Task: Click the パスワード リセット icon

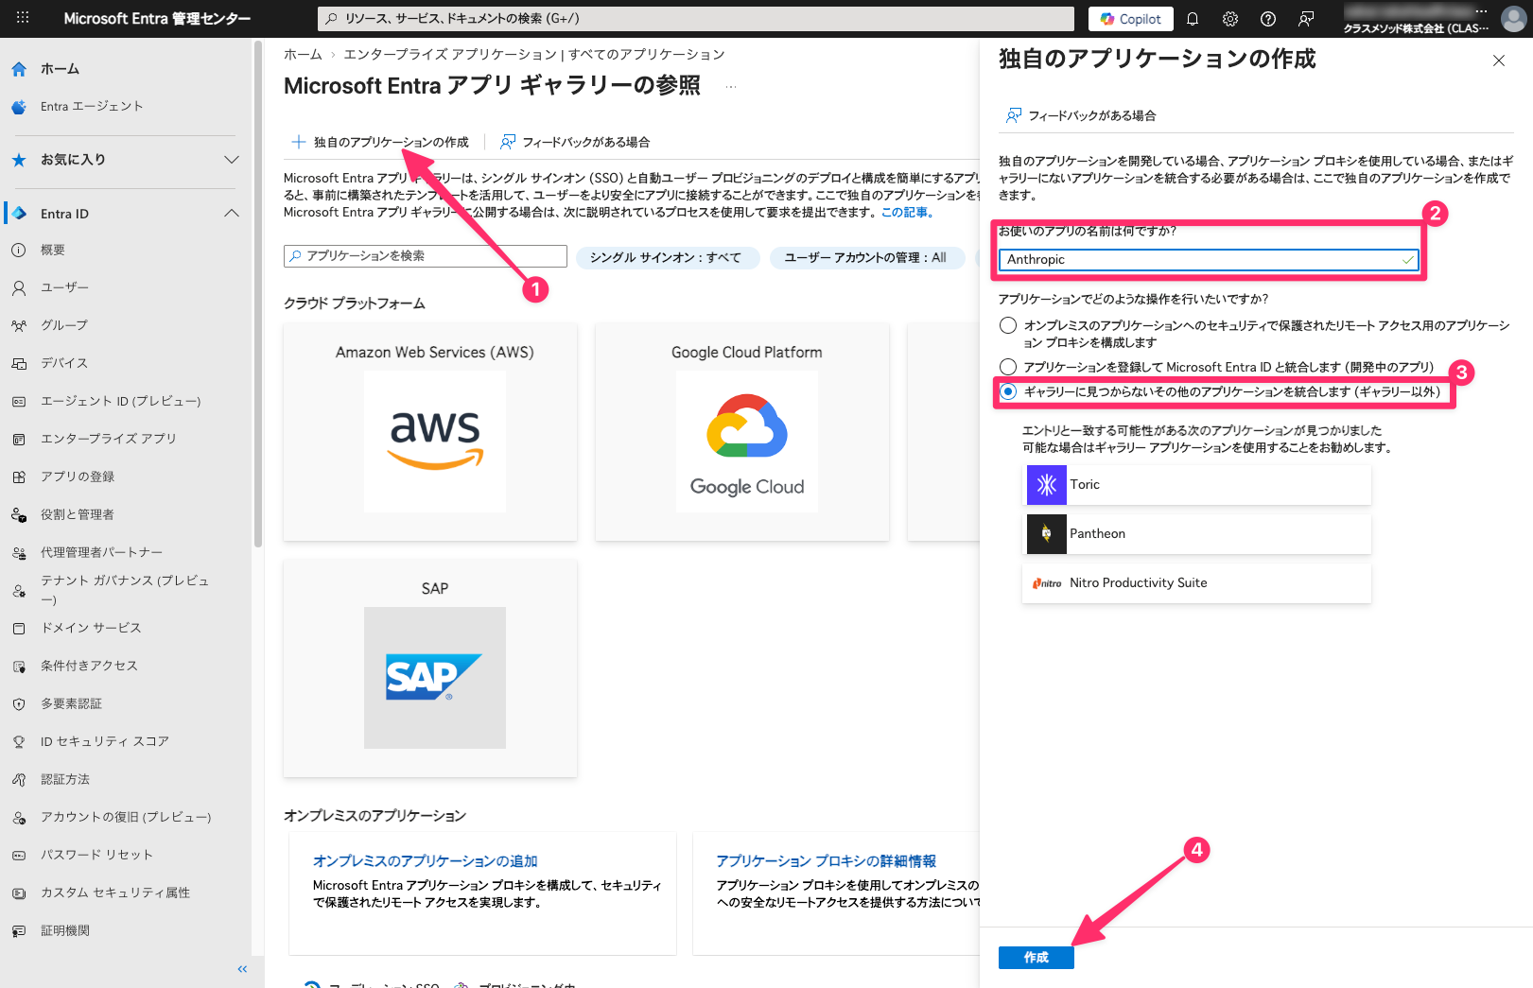Action: click(x=19, y=855)
